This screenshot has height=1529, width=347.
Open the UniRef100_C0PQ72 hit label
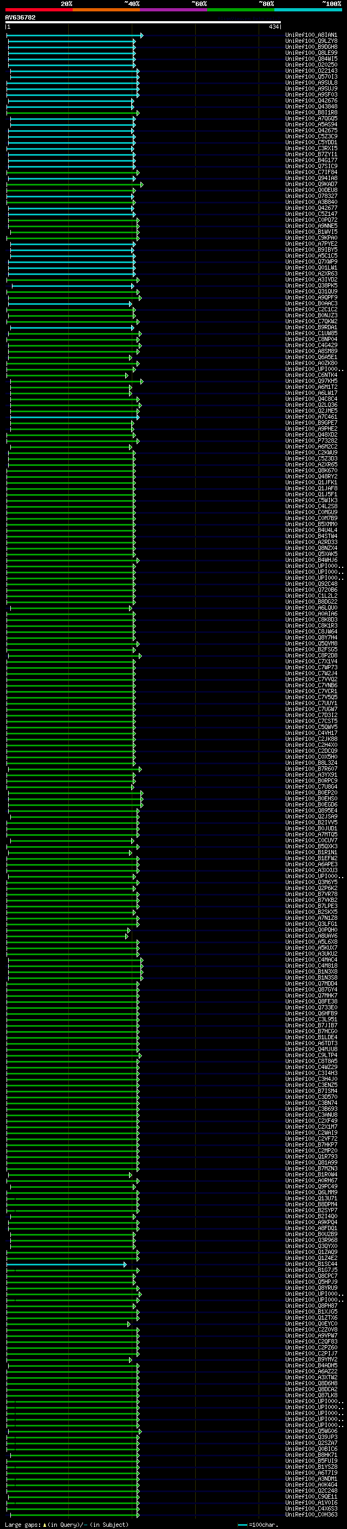(x=311, y=220)
